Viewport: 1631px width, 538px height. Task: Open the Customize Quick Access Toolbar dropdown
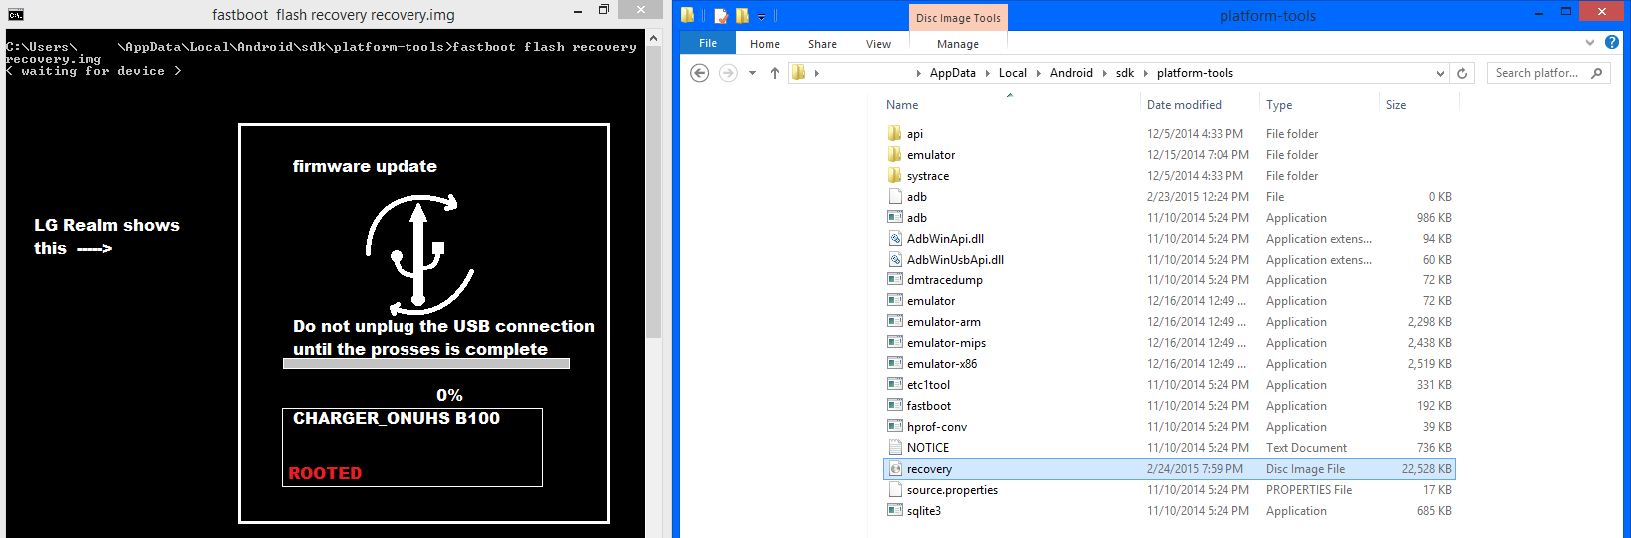click(761, 17)
